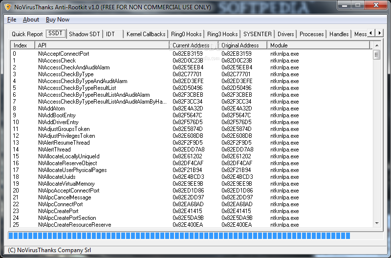Click the vertical scrollbar thumb
The height and width of the screenshot is (258, 391).
377,55
